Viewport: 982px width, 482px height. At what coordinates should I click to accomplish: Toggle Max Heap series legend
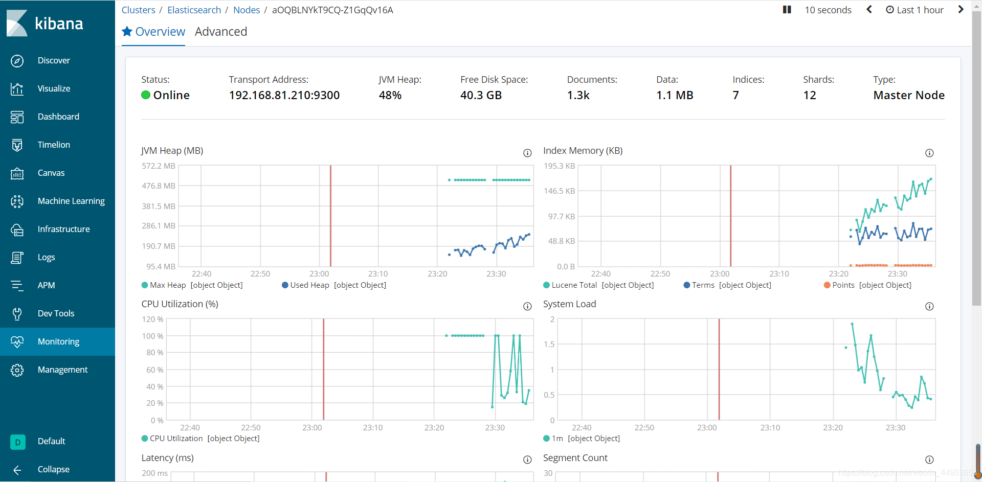point(192,285)
